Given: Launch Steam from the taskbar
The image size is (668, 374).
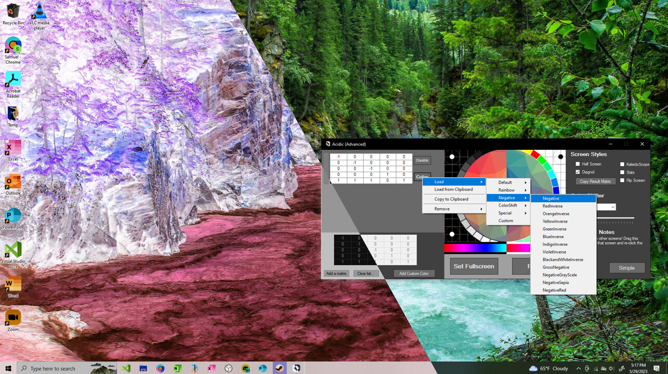Looking at the screenshot, I should pyautogui.click(x=279, y=368).
